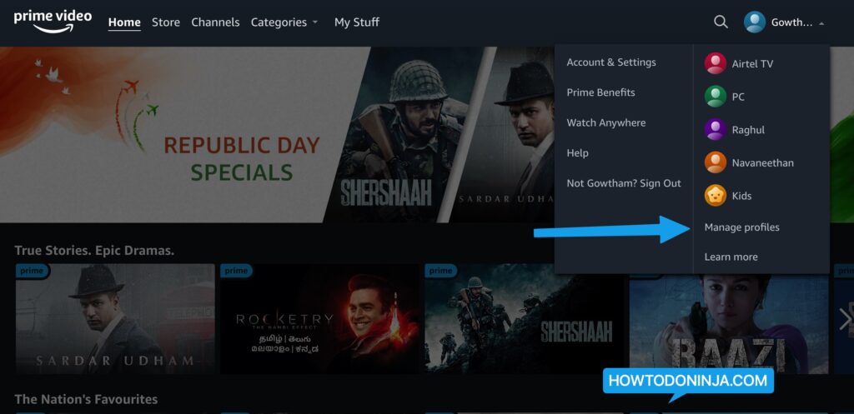Image resolution: width=854 pixels, height=414 pixels.
Task: Click the Gowtham profile avatar icon
Action: (754, 22)
